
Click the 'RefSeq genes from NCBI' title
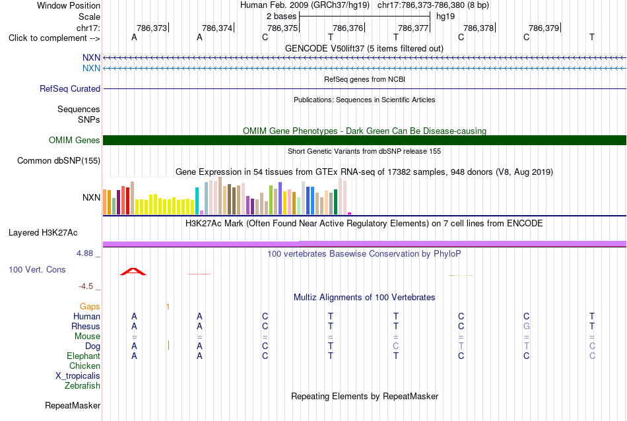coord(364,79)
